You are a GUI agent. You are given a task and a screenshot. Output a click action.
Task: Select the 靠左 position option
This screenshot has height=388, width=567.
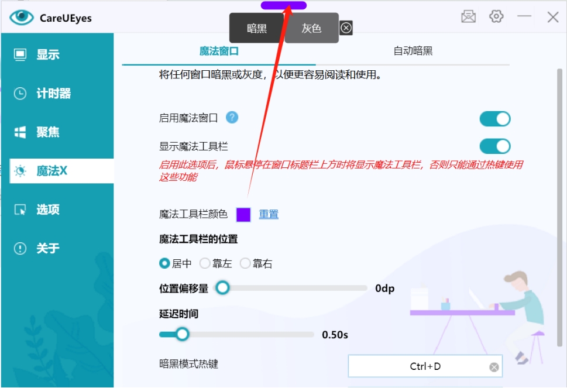205,263
